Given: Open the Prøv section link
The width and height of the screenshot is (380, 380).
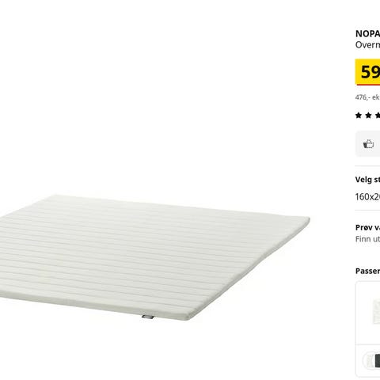Looking at the screenshot, I should (367, 227).
